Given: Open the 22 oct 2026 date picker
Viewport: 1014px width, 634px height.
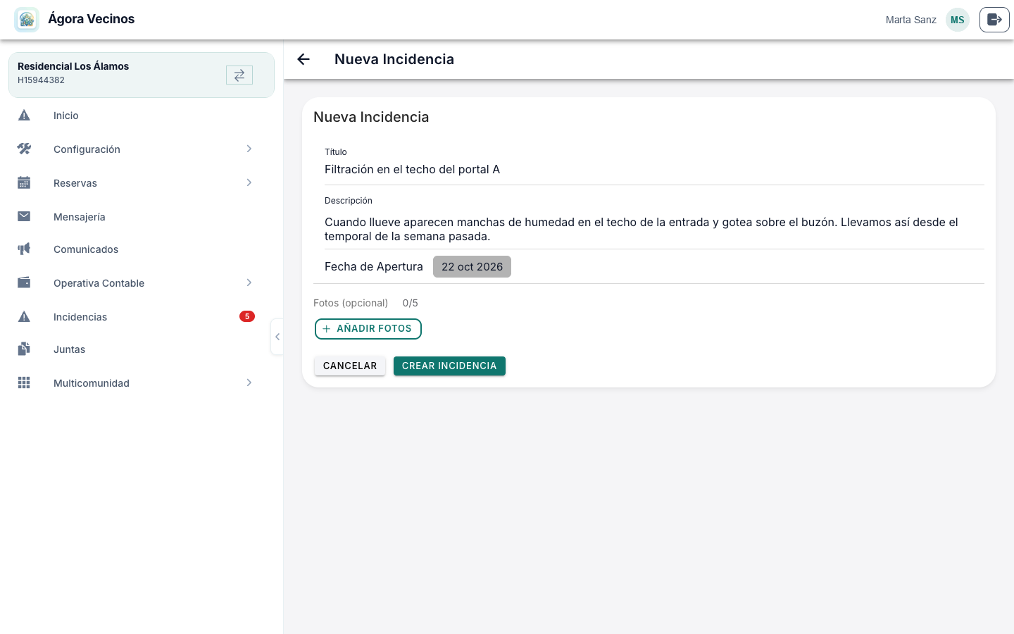Looking at the screenshot, I should 472,267.
